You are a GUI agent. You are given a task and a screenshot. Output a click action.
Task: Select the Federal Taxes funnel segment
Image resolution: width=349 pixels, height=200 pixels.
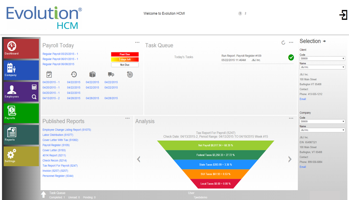pos(215,155)
